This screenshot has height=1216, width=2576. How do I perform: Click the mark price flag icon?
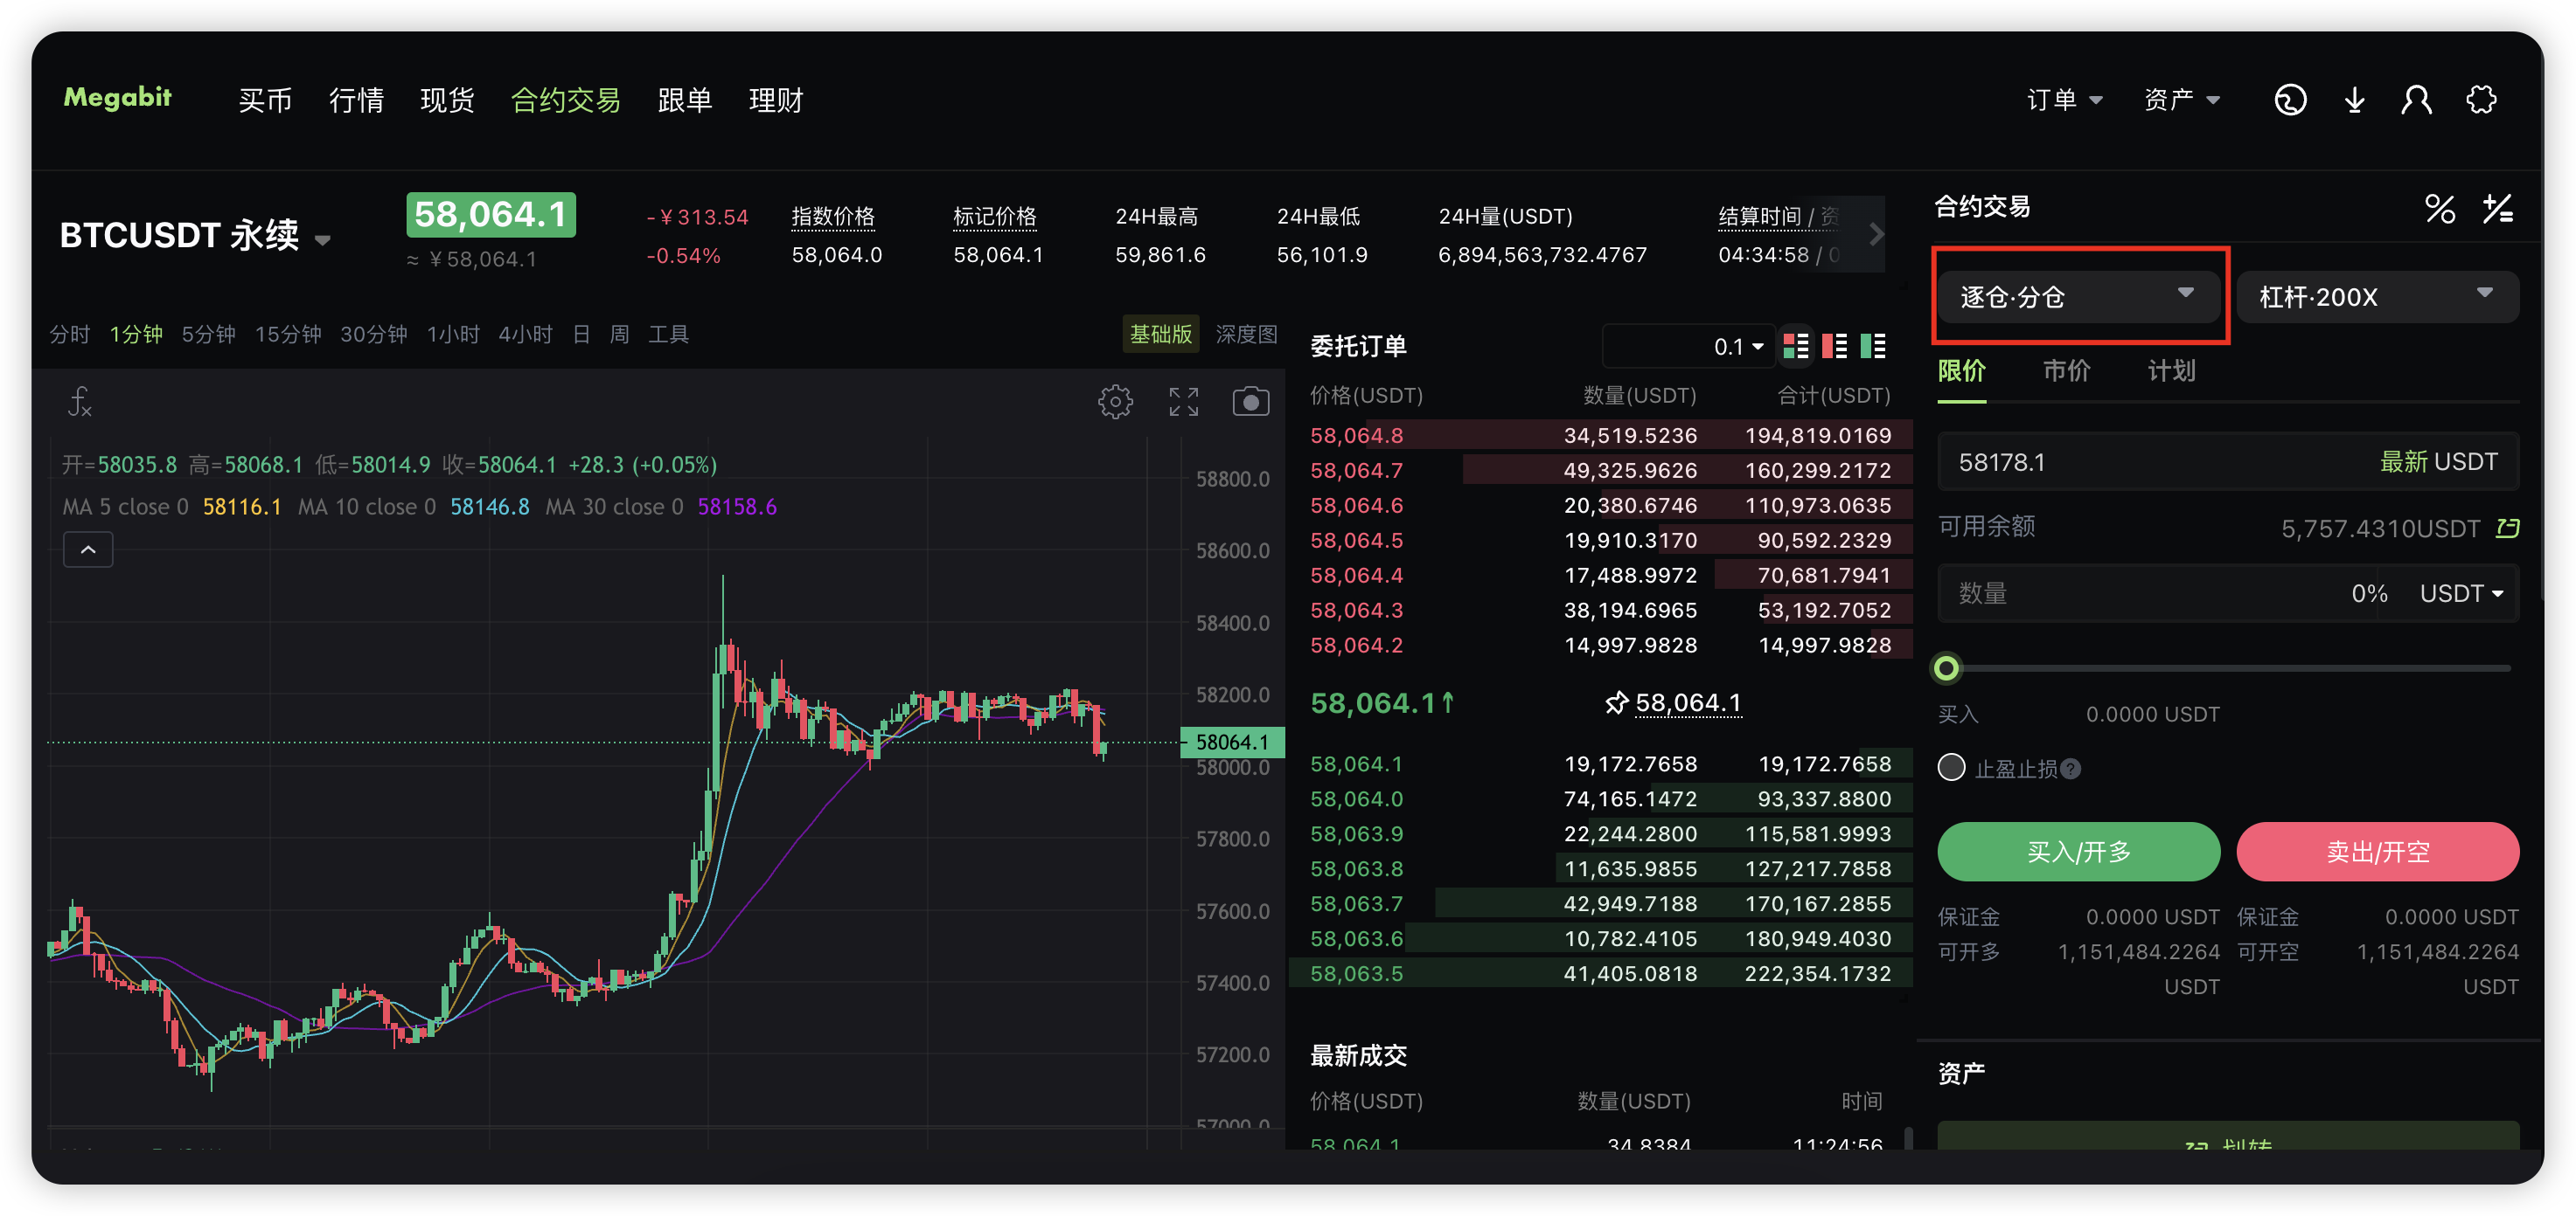click(1616, 703)
